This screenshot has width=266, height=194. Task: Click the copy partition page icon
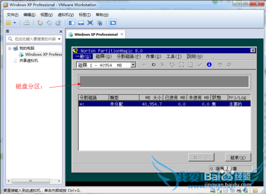[190, 65]
